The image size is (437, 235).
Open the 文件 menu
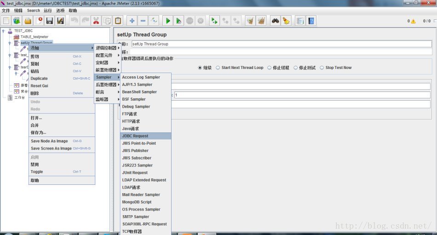[x=6, y=11]
